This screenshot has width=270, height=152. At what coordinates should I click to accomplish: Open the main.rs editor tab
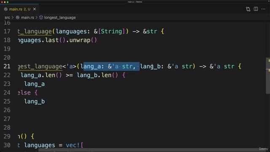pos(19,9)
